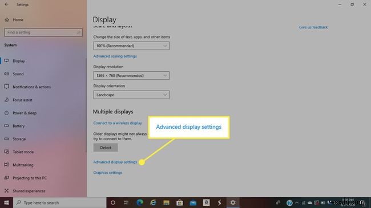Open Advanced scaling settings link
This screenshot has width=371, height=208.
pyautogui.click(x=115, y=56)
